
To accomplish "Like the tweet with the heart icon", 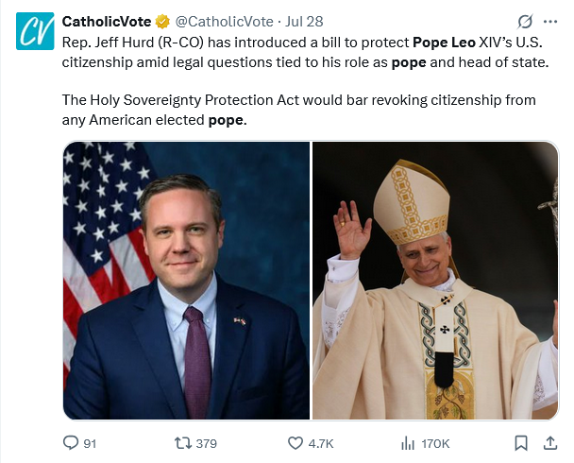I will [295, 442].
